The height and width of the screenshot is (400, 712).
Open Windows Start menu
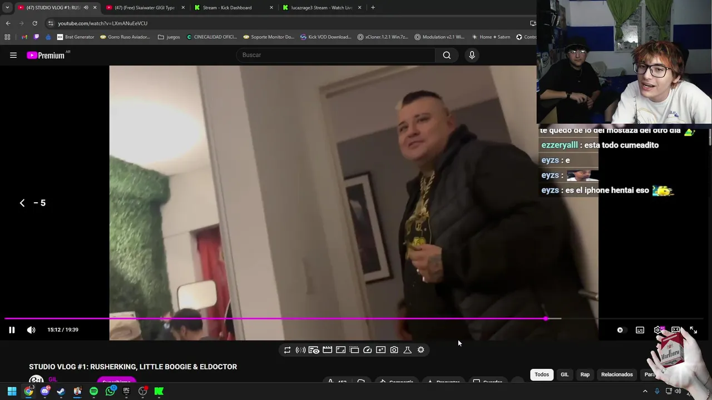tap(12, 392)
